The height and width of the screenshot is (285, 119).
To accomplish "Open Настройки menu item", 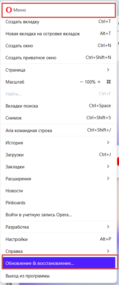I will click(x=58, y=239).
